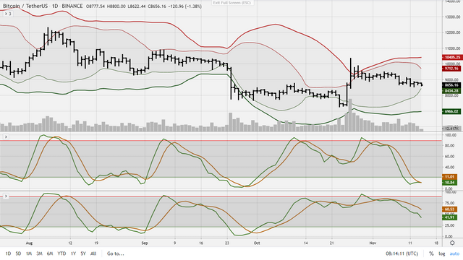This screenshot has width=463, height=260.
Task: Click lower oscillator value label 60.53
Action: coord(449,209)
